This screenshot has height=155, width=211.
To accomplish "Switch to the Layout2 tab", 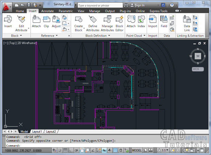I will click(x=51, y=132).
